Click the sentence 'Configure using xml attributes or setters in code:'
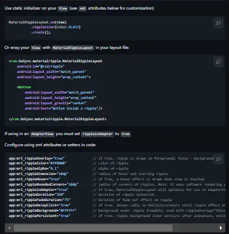 click(50, 145)
